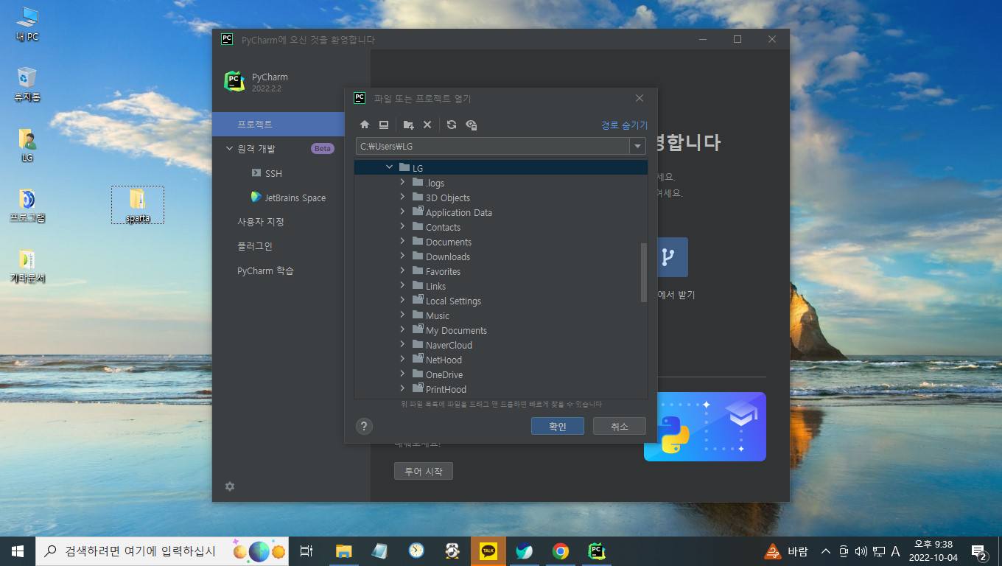1002x566 pixels.
Task: Open Naver Whale browser on taskbar
Action: (525, 551)
